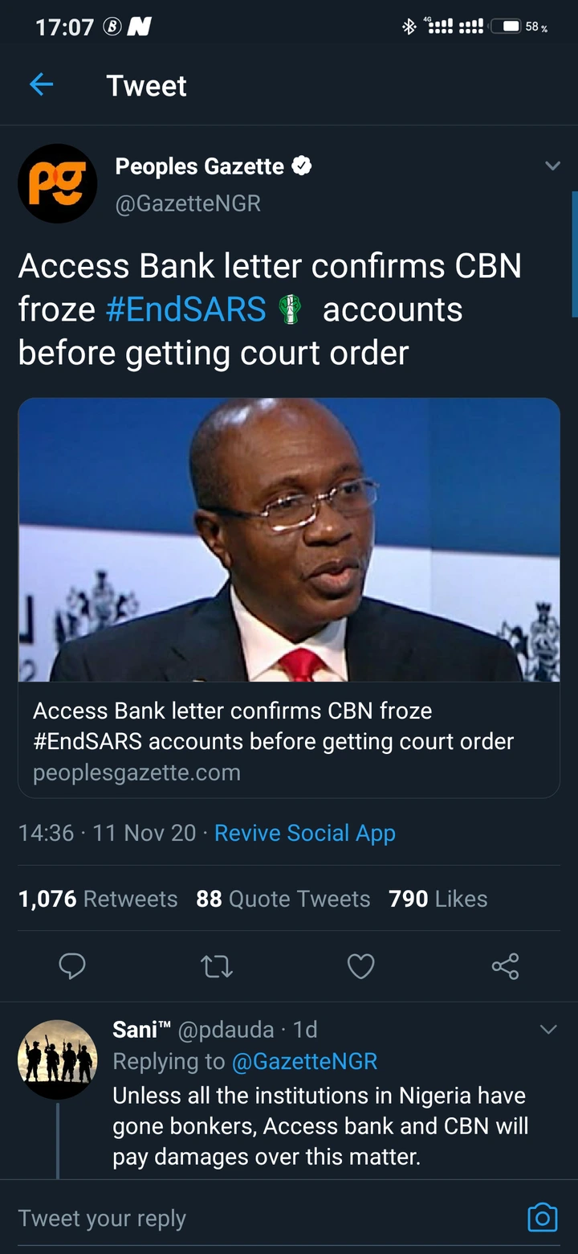Image resolution: width=578 pixels, height=1254 pixels.
Task: Tap the scrollbar indicator on right edge
Action: [x=575, y=254]
